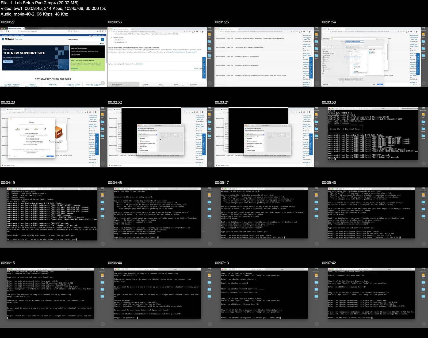View the terminal thumbnail at 00:06:44

click(160, 298)
